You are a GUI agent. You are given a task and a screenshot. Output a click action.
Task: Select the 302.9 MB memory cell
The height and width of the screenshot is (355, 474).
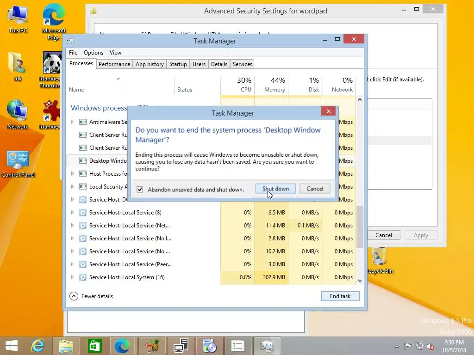click(271, 277)
